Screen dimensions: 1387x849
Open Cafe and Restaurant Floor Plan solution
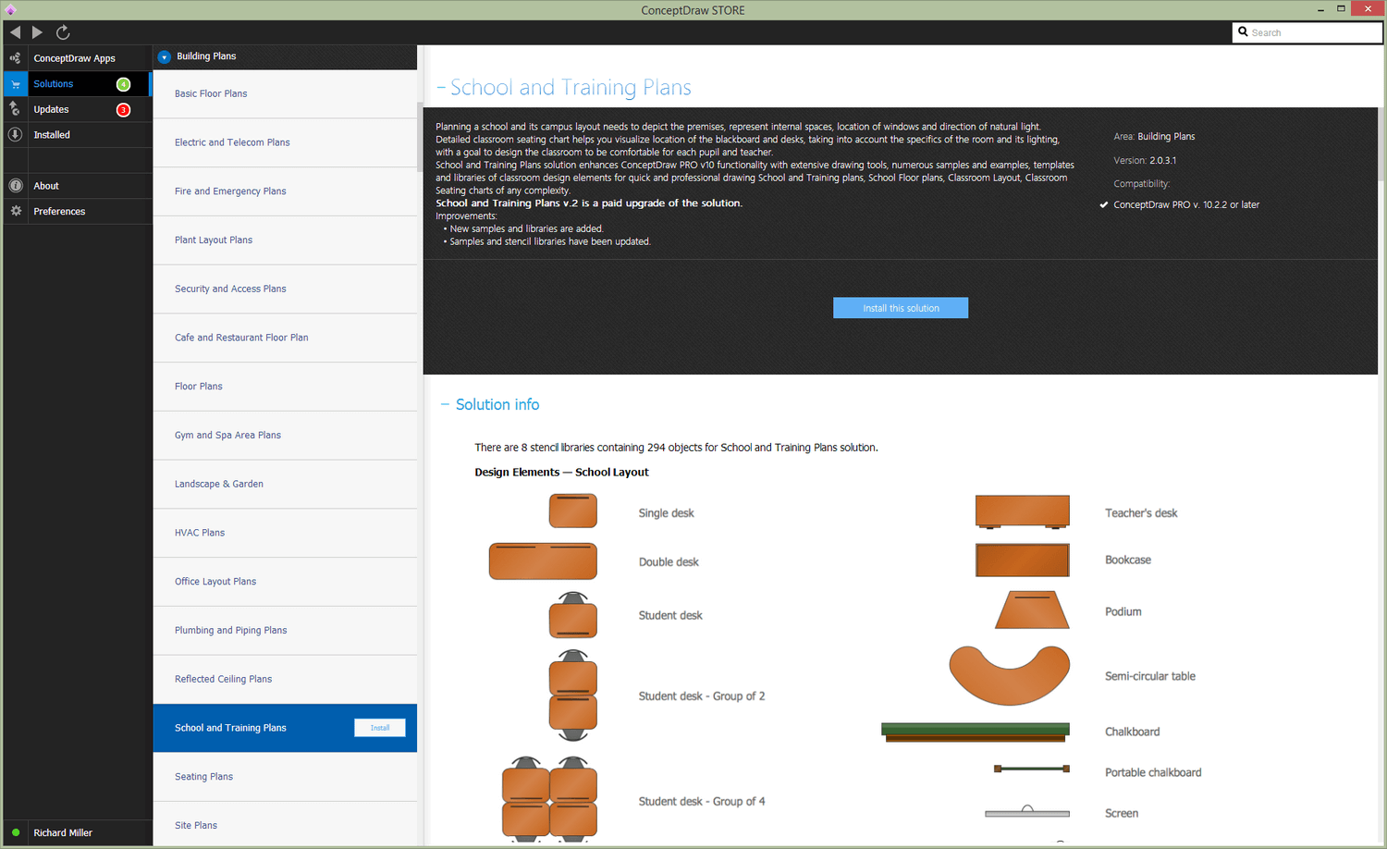tap(285, 338)
